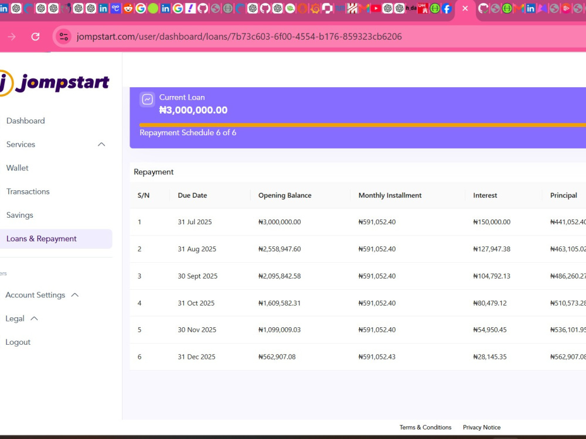Screen dimensions: 586x439
Task: Open Transactions page in sidebar
Action: pyautogui.click(x=28, y=191)
